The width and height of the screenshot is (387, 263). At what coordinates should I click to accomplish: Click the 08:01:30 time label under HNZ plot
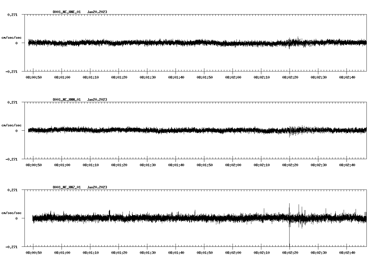(148, 252)
